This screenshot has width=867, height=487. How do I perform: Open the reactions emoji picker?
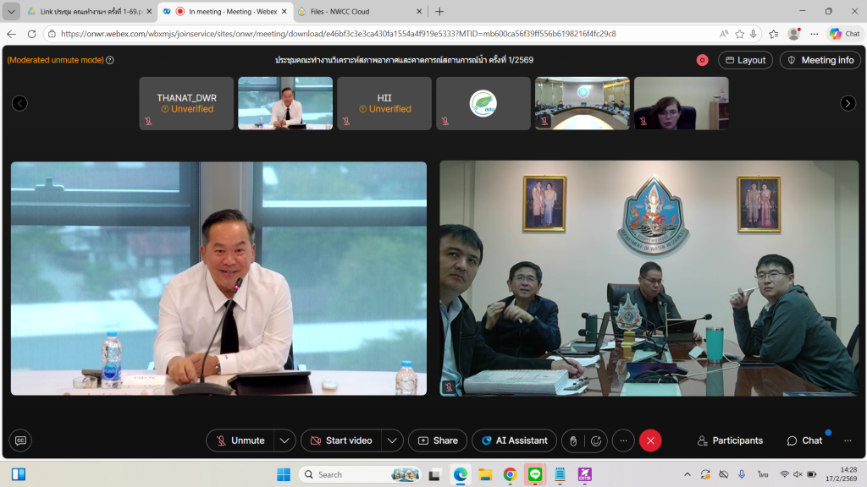click(x=596, y=440)
